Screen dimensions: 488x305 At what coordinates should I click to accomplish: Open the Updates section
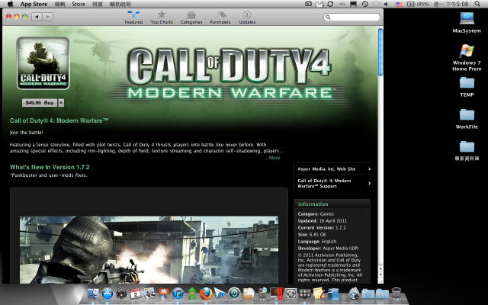coord(247,17)
